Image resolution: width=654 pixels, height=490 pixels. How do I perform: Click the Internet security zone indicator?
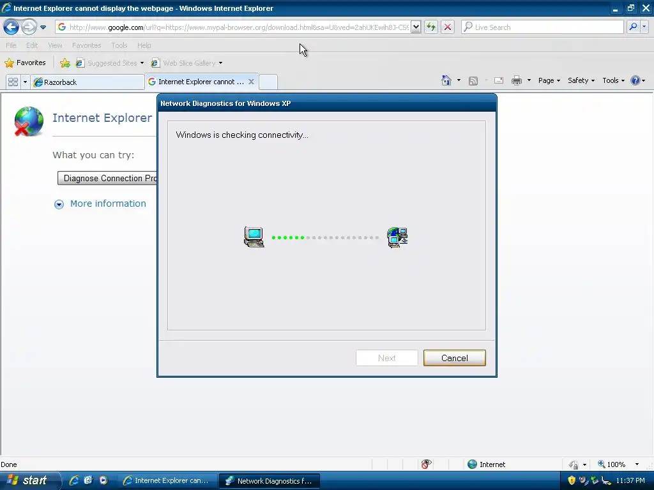[x=486, y=464]
